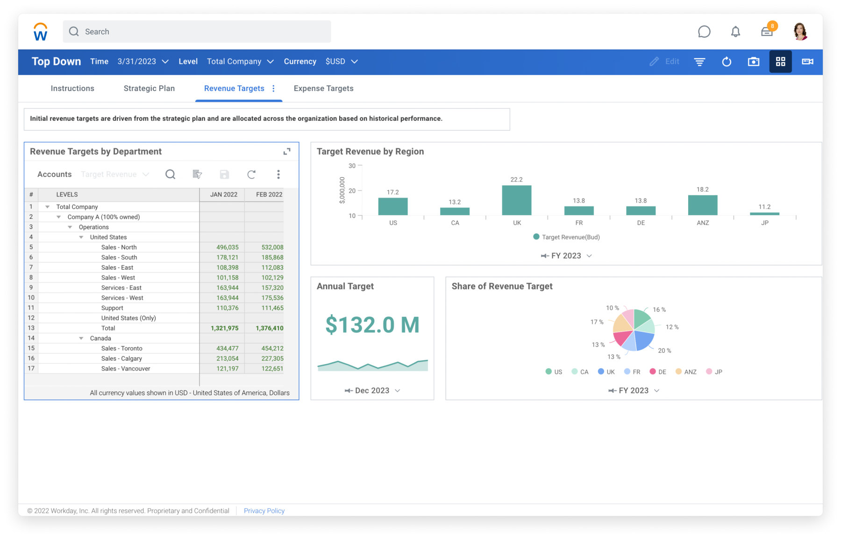
Task: Open the grid layout view icon
Action: tap(780, 61)
